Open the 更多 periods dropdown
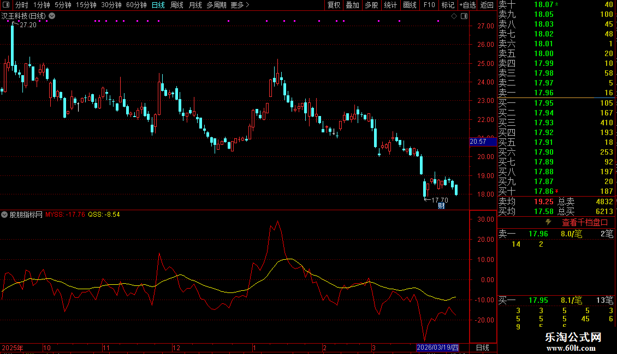This screenshot has height=354, width=617. click(x=240, y=5)
